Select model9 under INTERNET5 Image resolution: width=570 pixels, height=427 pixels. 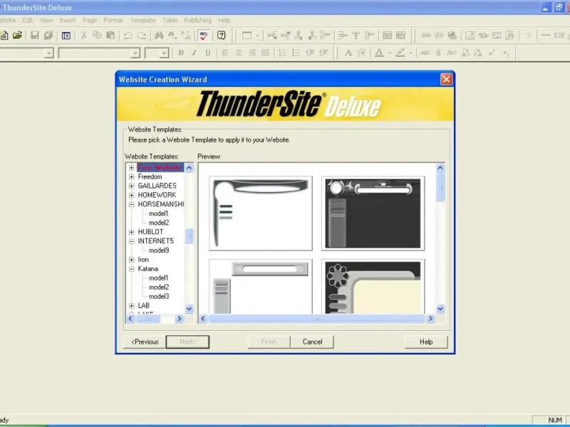click(x=159, y=251)
